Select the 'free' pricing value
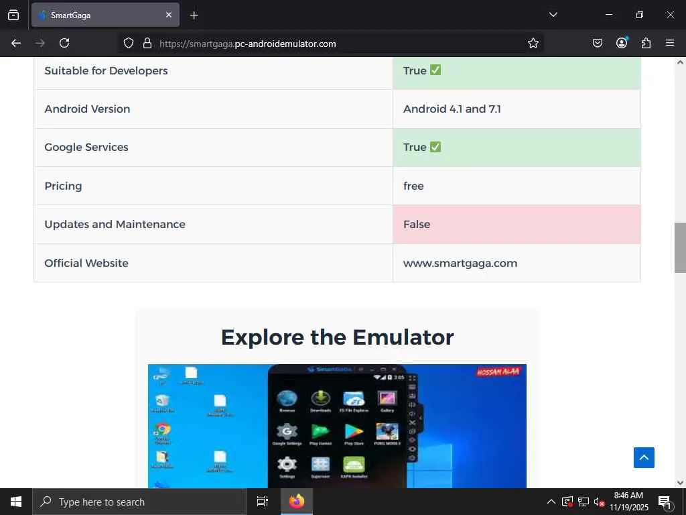Image resolution: width=686 pixels, height=515 pixels. coord(413,186)
